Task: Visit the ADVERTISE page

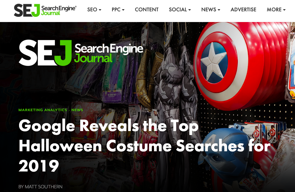Action: click(x=243, y=9)
